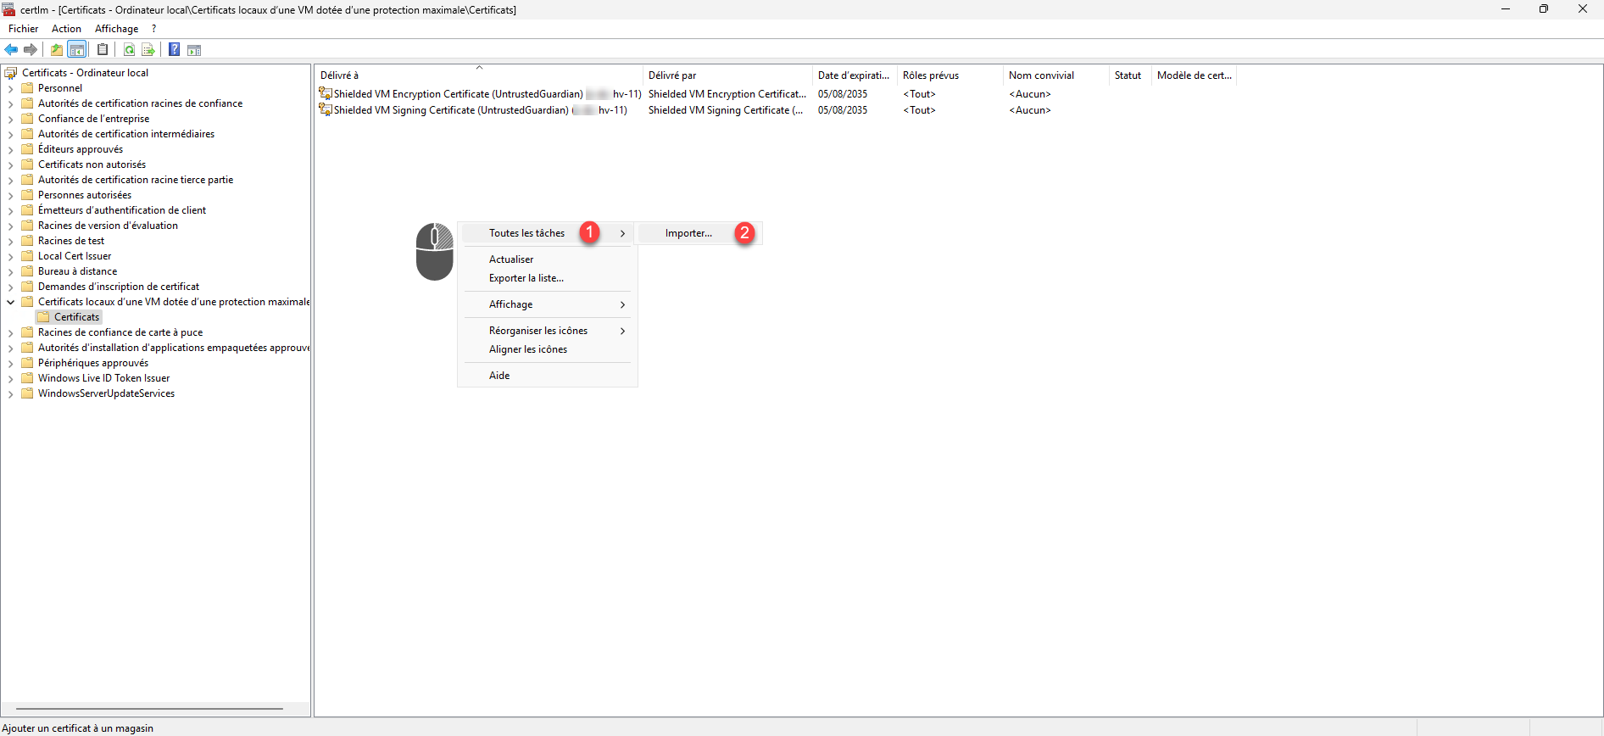Click the clipboard paste icon in toolbar

[x=103, y=50]
